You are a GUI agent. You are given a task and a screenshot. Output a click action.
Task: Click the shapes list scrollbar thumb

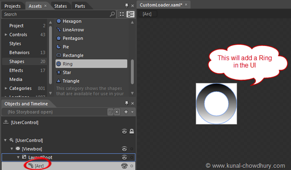[x=132, y=72]
